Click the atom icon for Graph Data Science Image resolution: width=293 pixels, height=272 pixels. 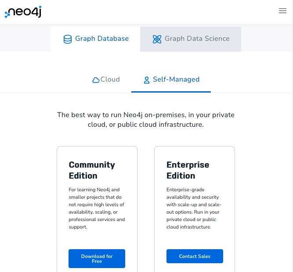click(157, 39)
